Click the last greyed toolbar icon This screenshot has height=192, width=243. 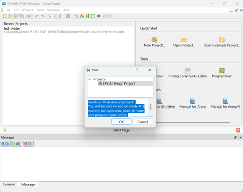(x=110, y=16)
